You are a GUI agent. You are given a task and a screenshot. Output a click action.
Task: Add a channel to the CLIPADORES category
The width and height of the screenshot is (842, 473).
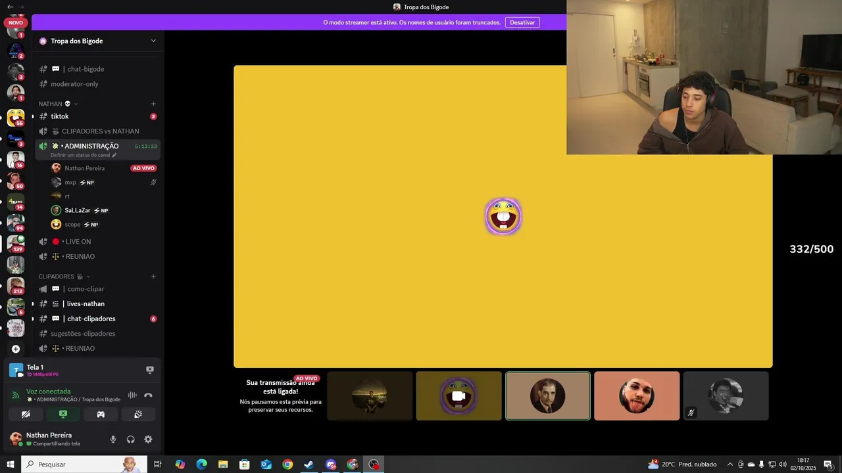(153, 277)
